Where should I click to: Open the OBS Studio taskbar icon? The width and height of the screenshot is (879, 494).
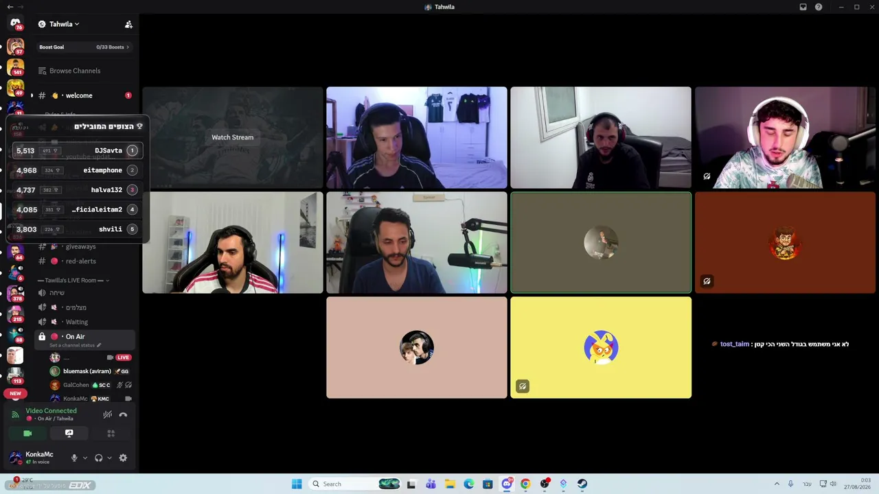(x=545, y=484)
